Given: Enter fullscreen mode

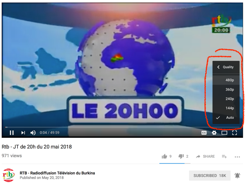Looking at the screenshot, I should click(x=234, y=132).
